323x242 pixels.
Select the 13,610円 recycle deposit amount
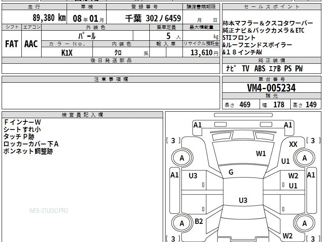[x=204, y=53]
